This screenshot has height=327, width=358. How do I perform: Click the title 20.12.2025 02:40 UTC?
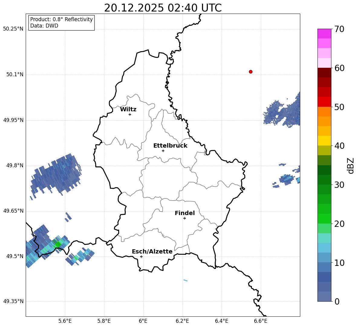coord(163,8)
